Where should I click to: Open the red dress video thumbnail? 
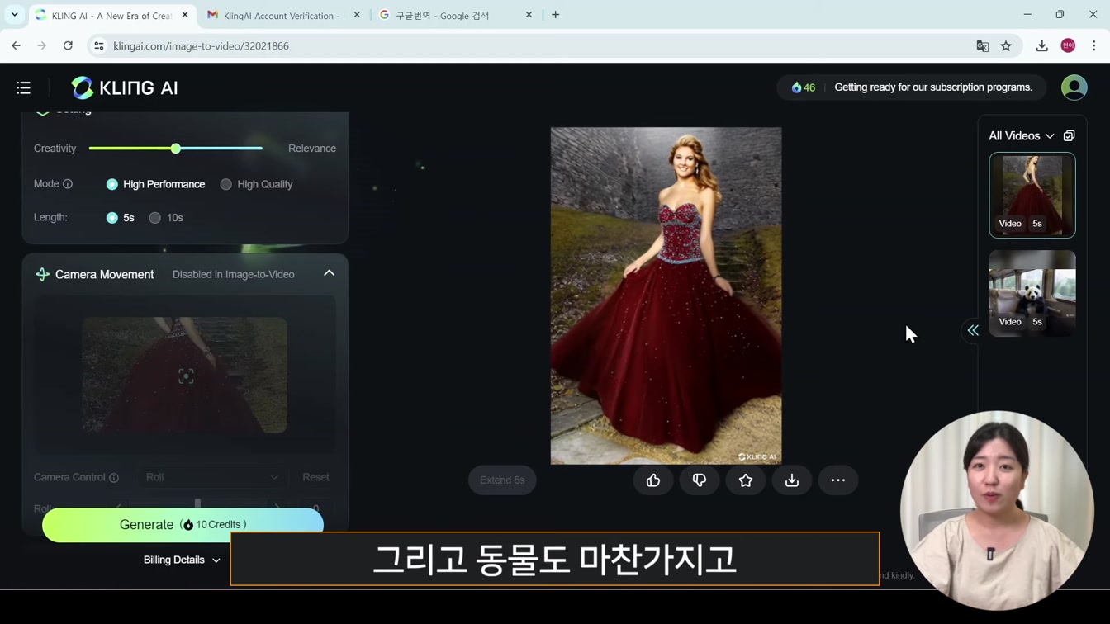[x=1032, y=195]
